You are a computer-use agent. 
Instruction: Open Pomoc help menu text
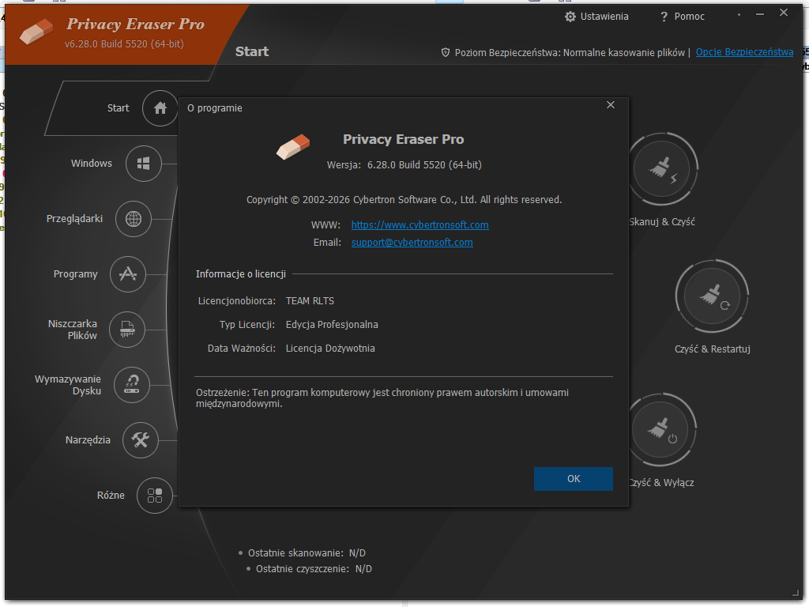point(689,17)
